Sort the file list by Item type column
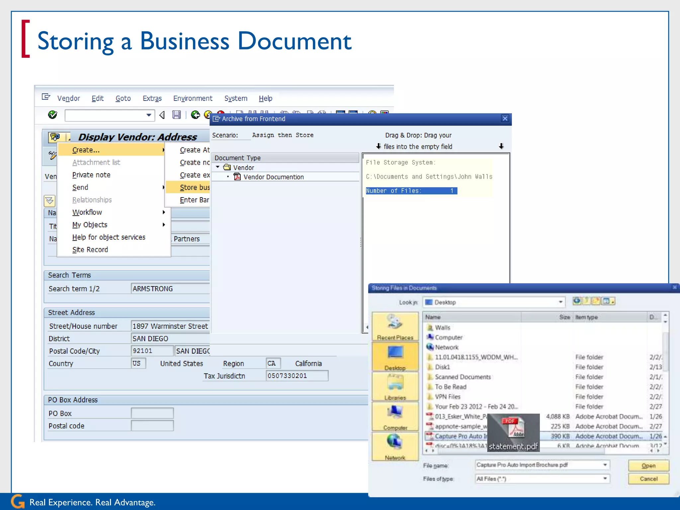The height and width of the screenshot is (510, 680). click(610, 317)
